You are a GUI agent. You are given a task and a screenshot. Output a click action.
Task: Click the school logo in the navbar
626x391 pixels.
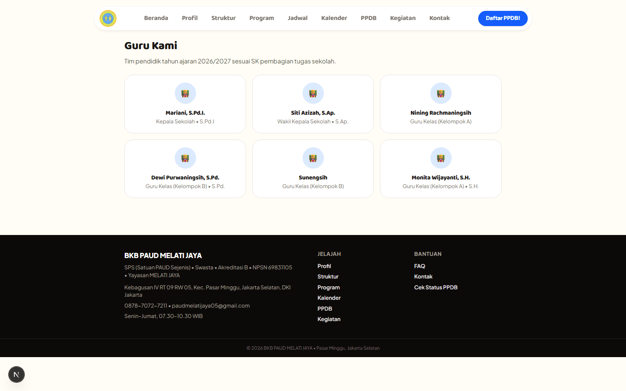(x=108, y=18)
